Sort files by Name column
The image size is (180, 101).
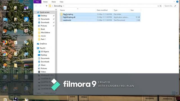(x=62, y=10)
